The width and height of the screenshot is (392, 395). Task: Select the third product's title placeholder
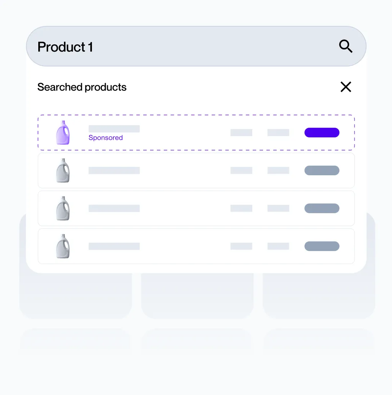114,208
